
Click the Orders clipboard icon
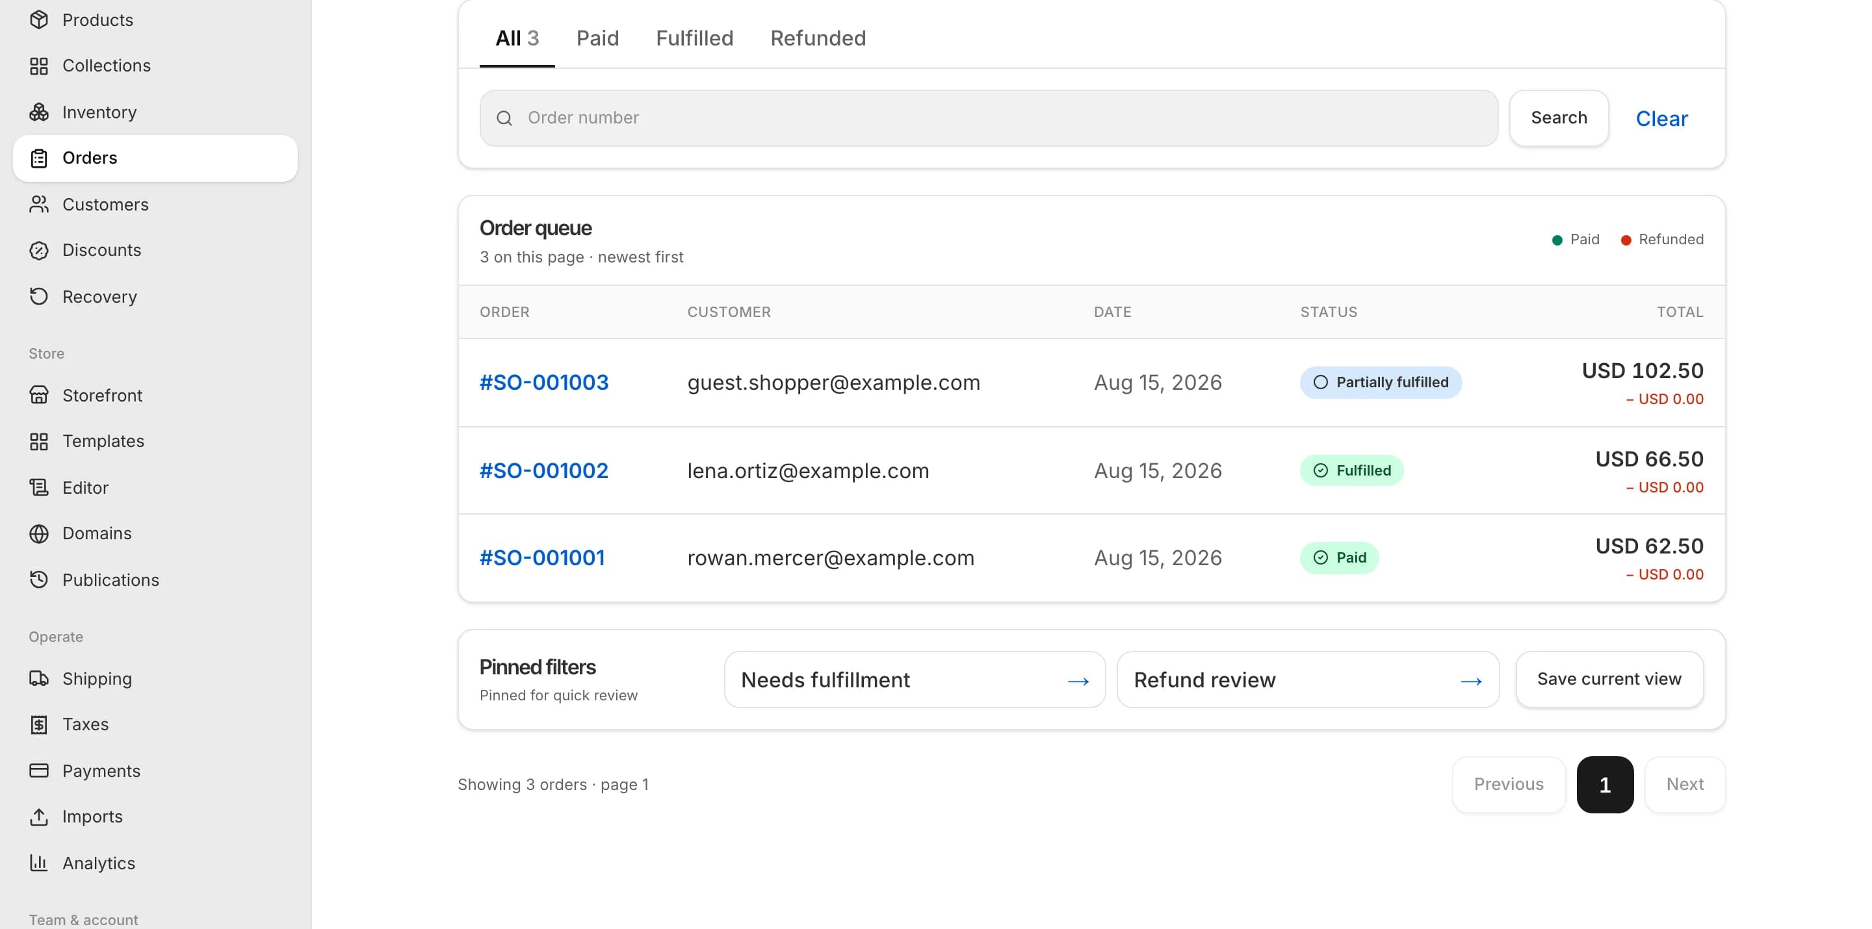coord(38,159)
